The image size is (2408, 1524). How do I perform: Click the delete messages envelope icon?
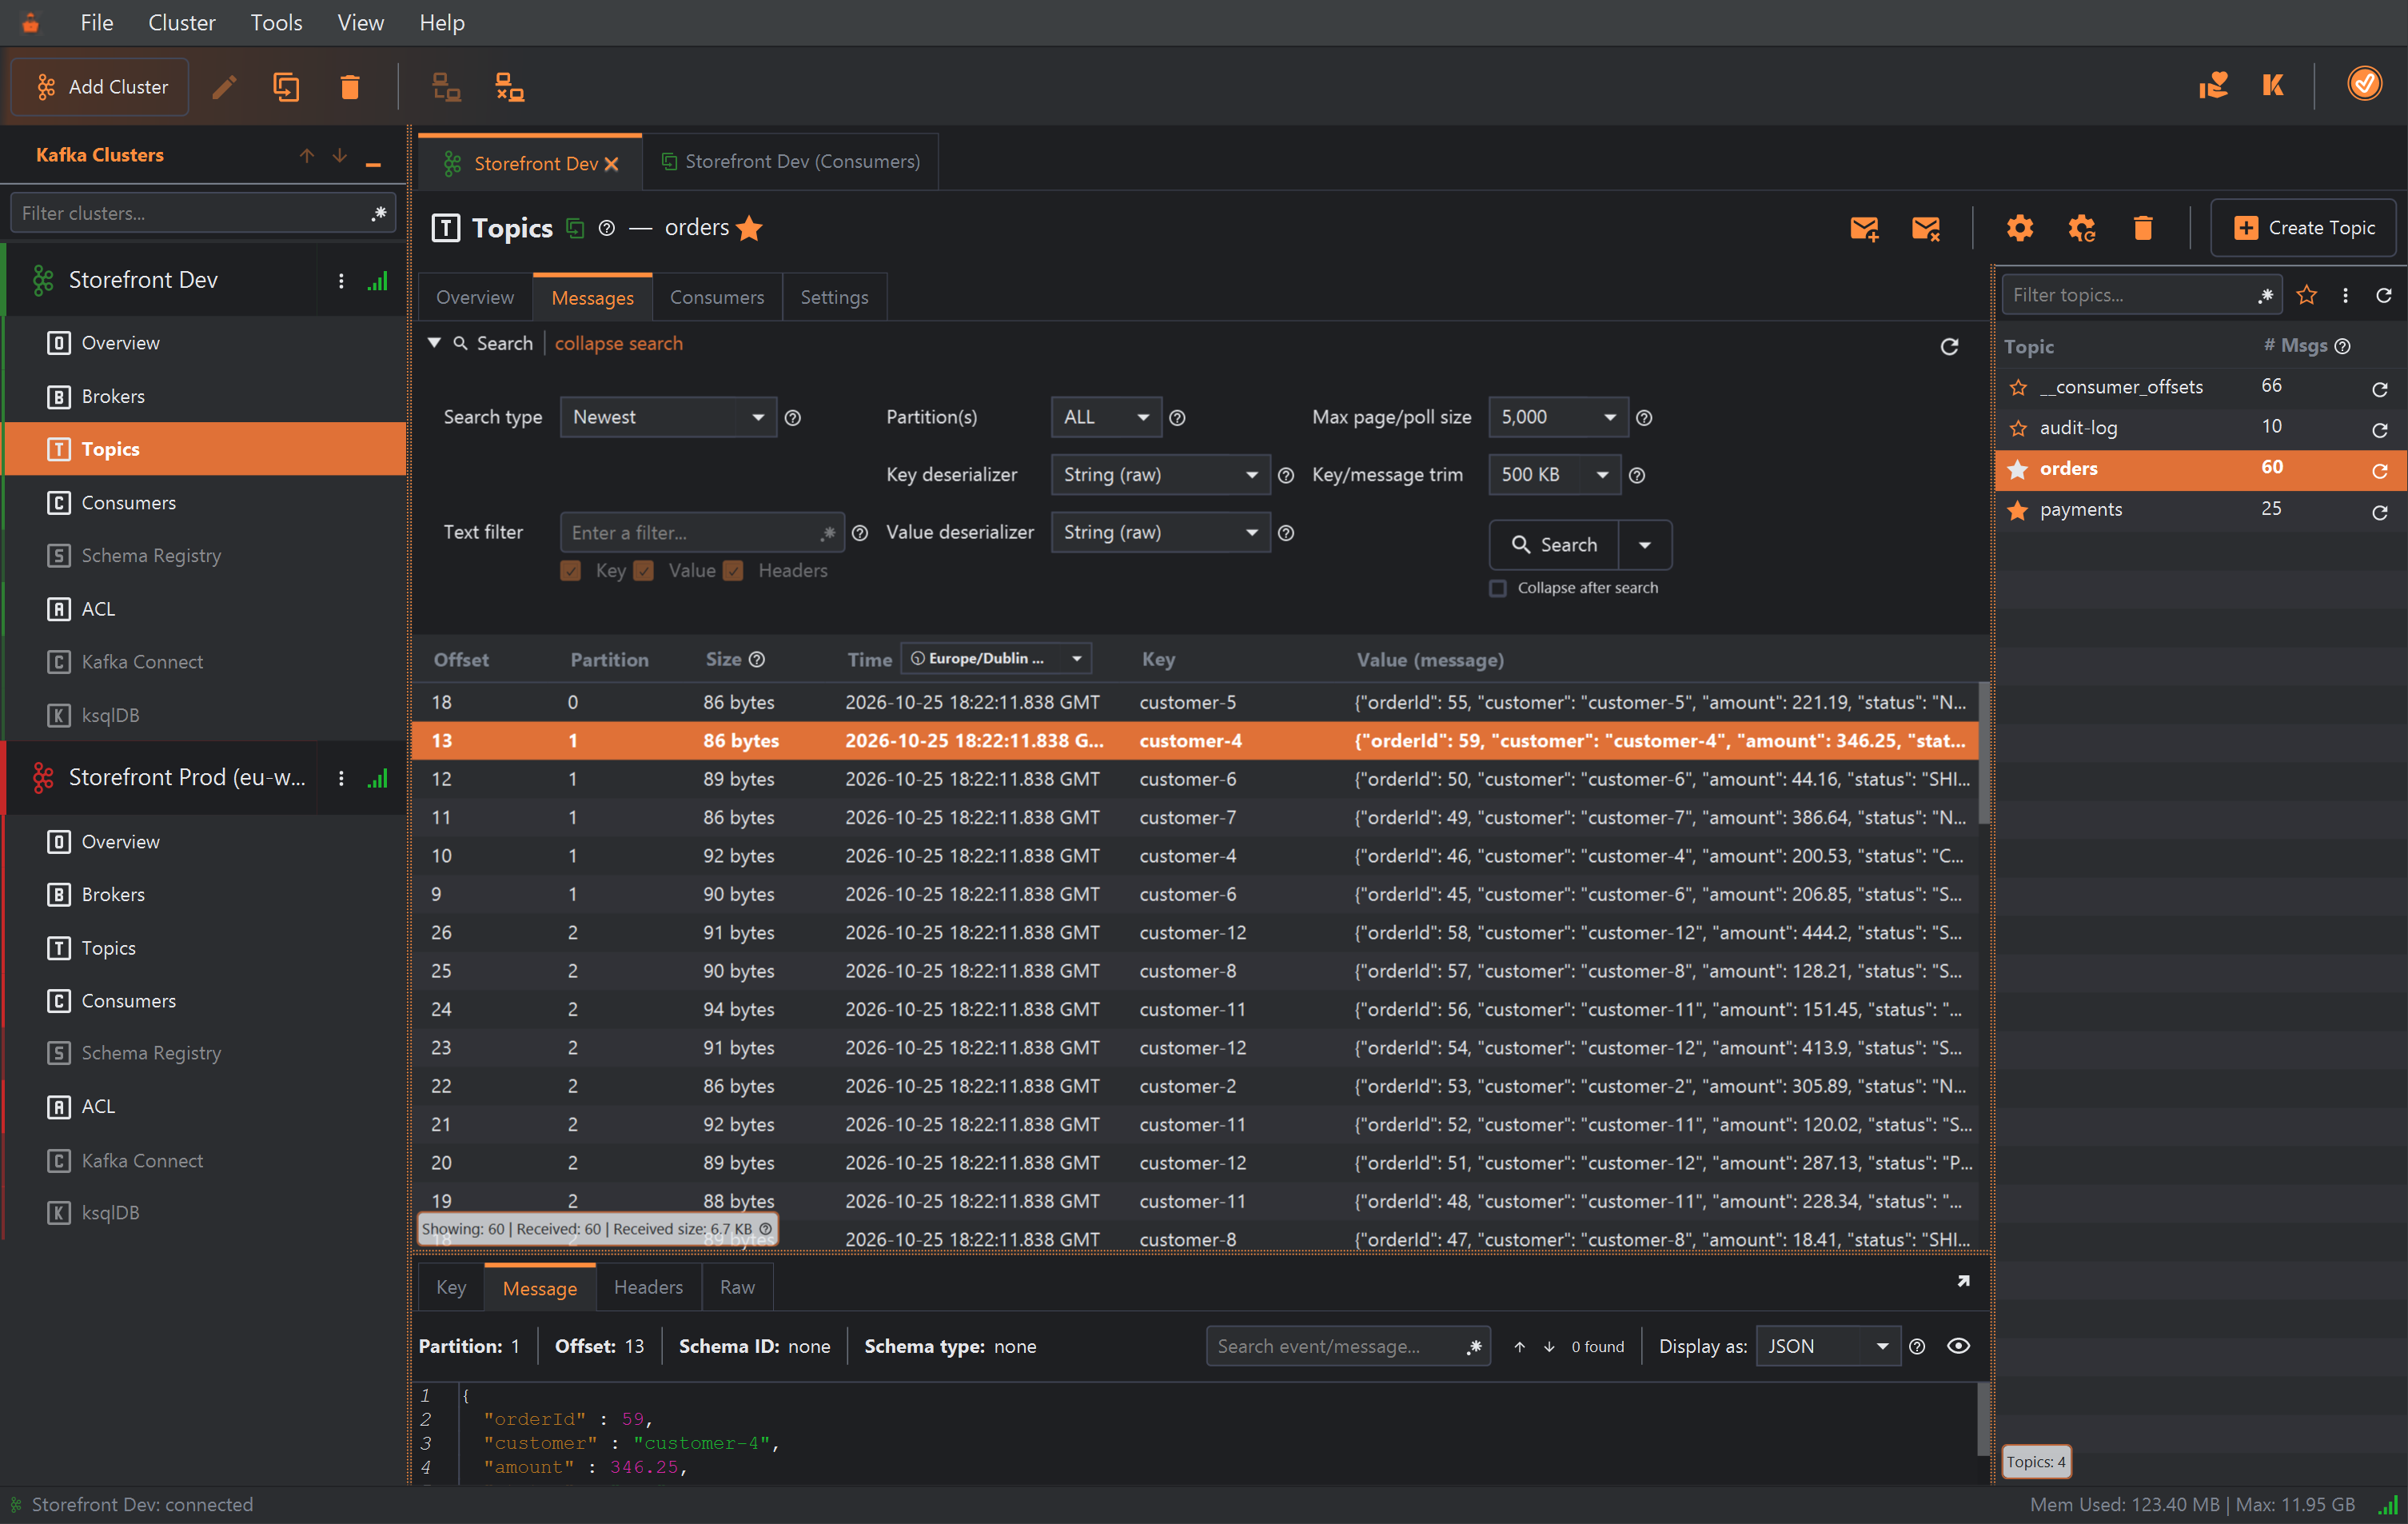pos(1926,228)
